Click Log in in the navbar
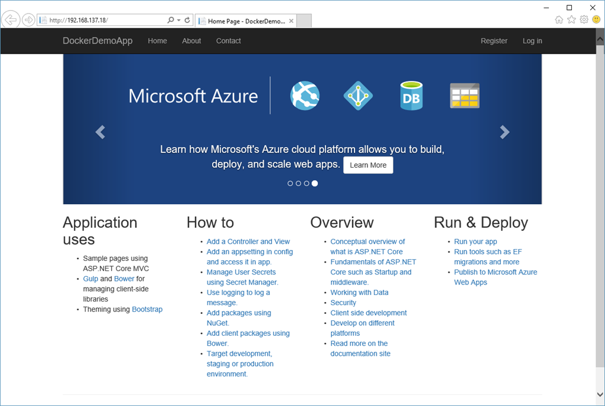 tap(532, 41)
